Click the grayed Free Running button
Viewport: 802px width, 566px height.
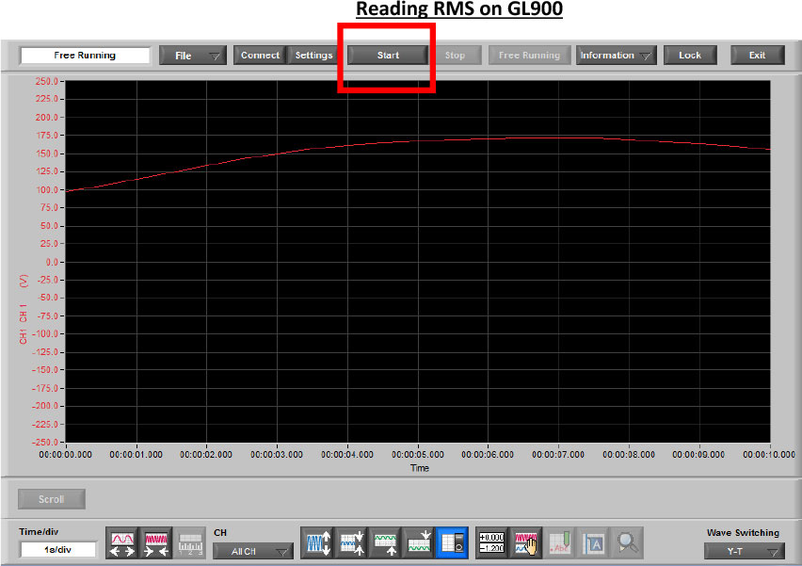pyautogui.click(x=529, y=56)
